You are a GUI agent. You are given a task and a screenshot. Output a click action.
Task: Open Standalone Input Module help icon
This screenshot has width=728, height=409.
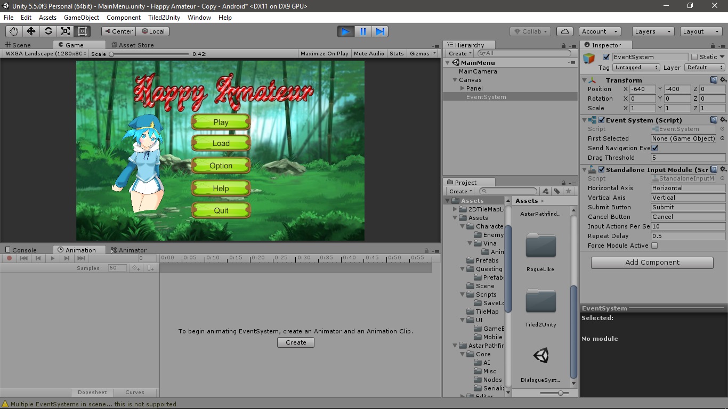714,169
